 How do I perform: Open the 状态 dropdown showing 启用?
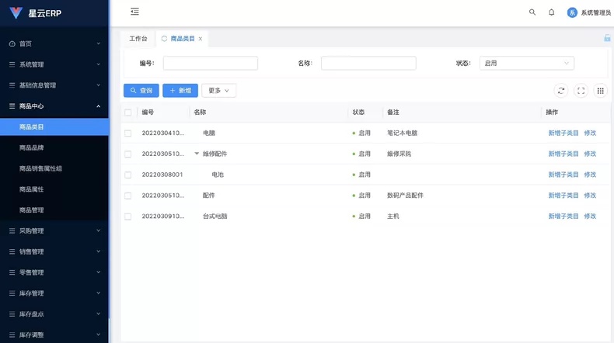pos(527,63)
